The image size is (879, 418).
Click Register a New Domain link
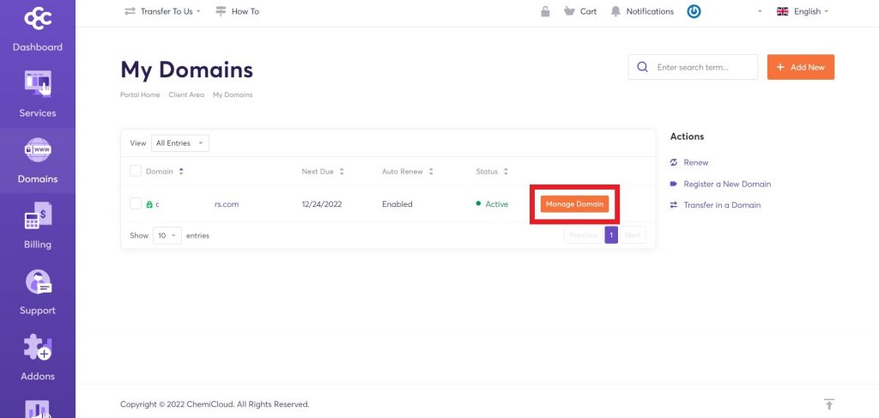pyautogui.click(x=727, y=184)
